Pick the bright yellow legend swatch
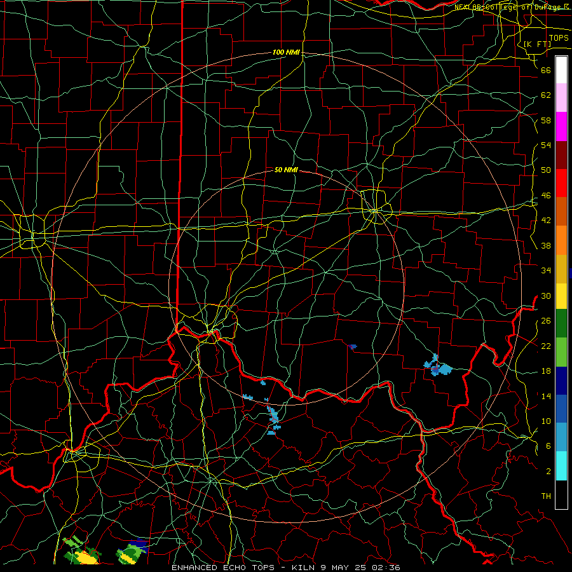This screenshot has width=572, height=572. click(561, 296)
